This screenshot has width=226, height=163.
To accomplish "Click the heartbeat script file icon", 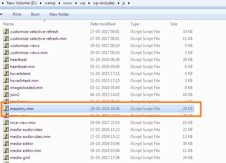I will (x=6, y=59).
